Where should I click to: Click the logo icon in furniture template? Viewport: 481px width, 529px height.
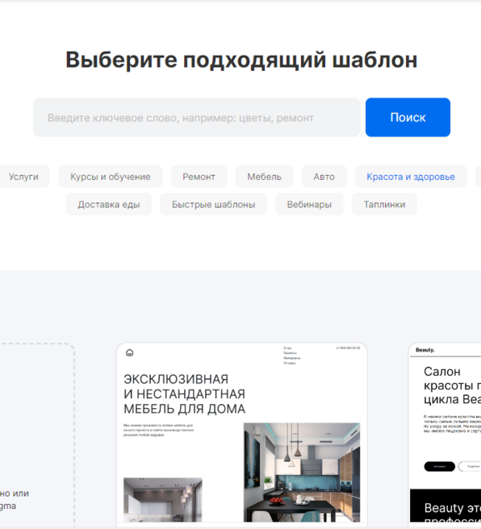tap(130, 353)
